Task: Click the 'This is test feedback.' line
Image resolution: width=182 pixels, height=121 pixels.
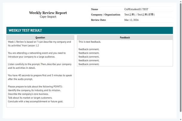Action: 90,42
